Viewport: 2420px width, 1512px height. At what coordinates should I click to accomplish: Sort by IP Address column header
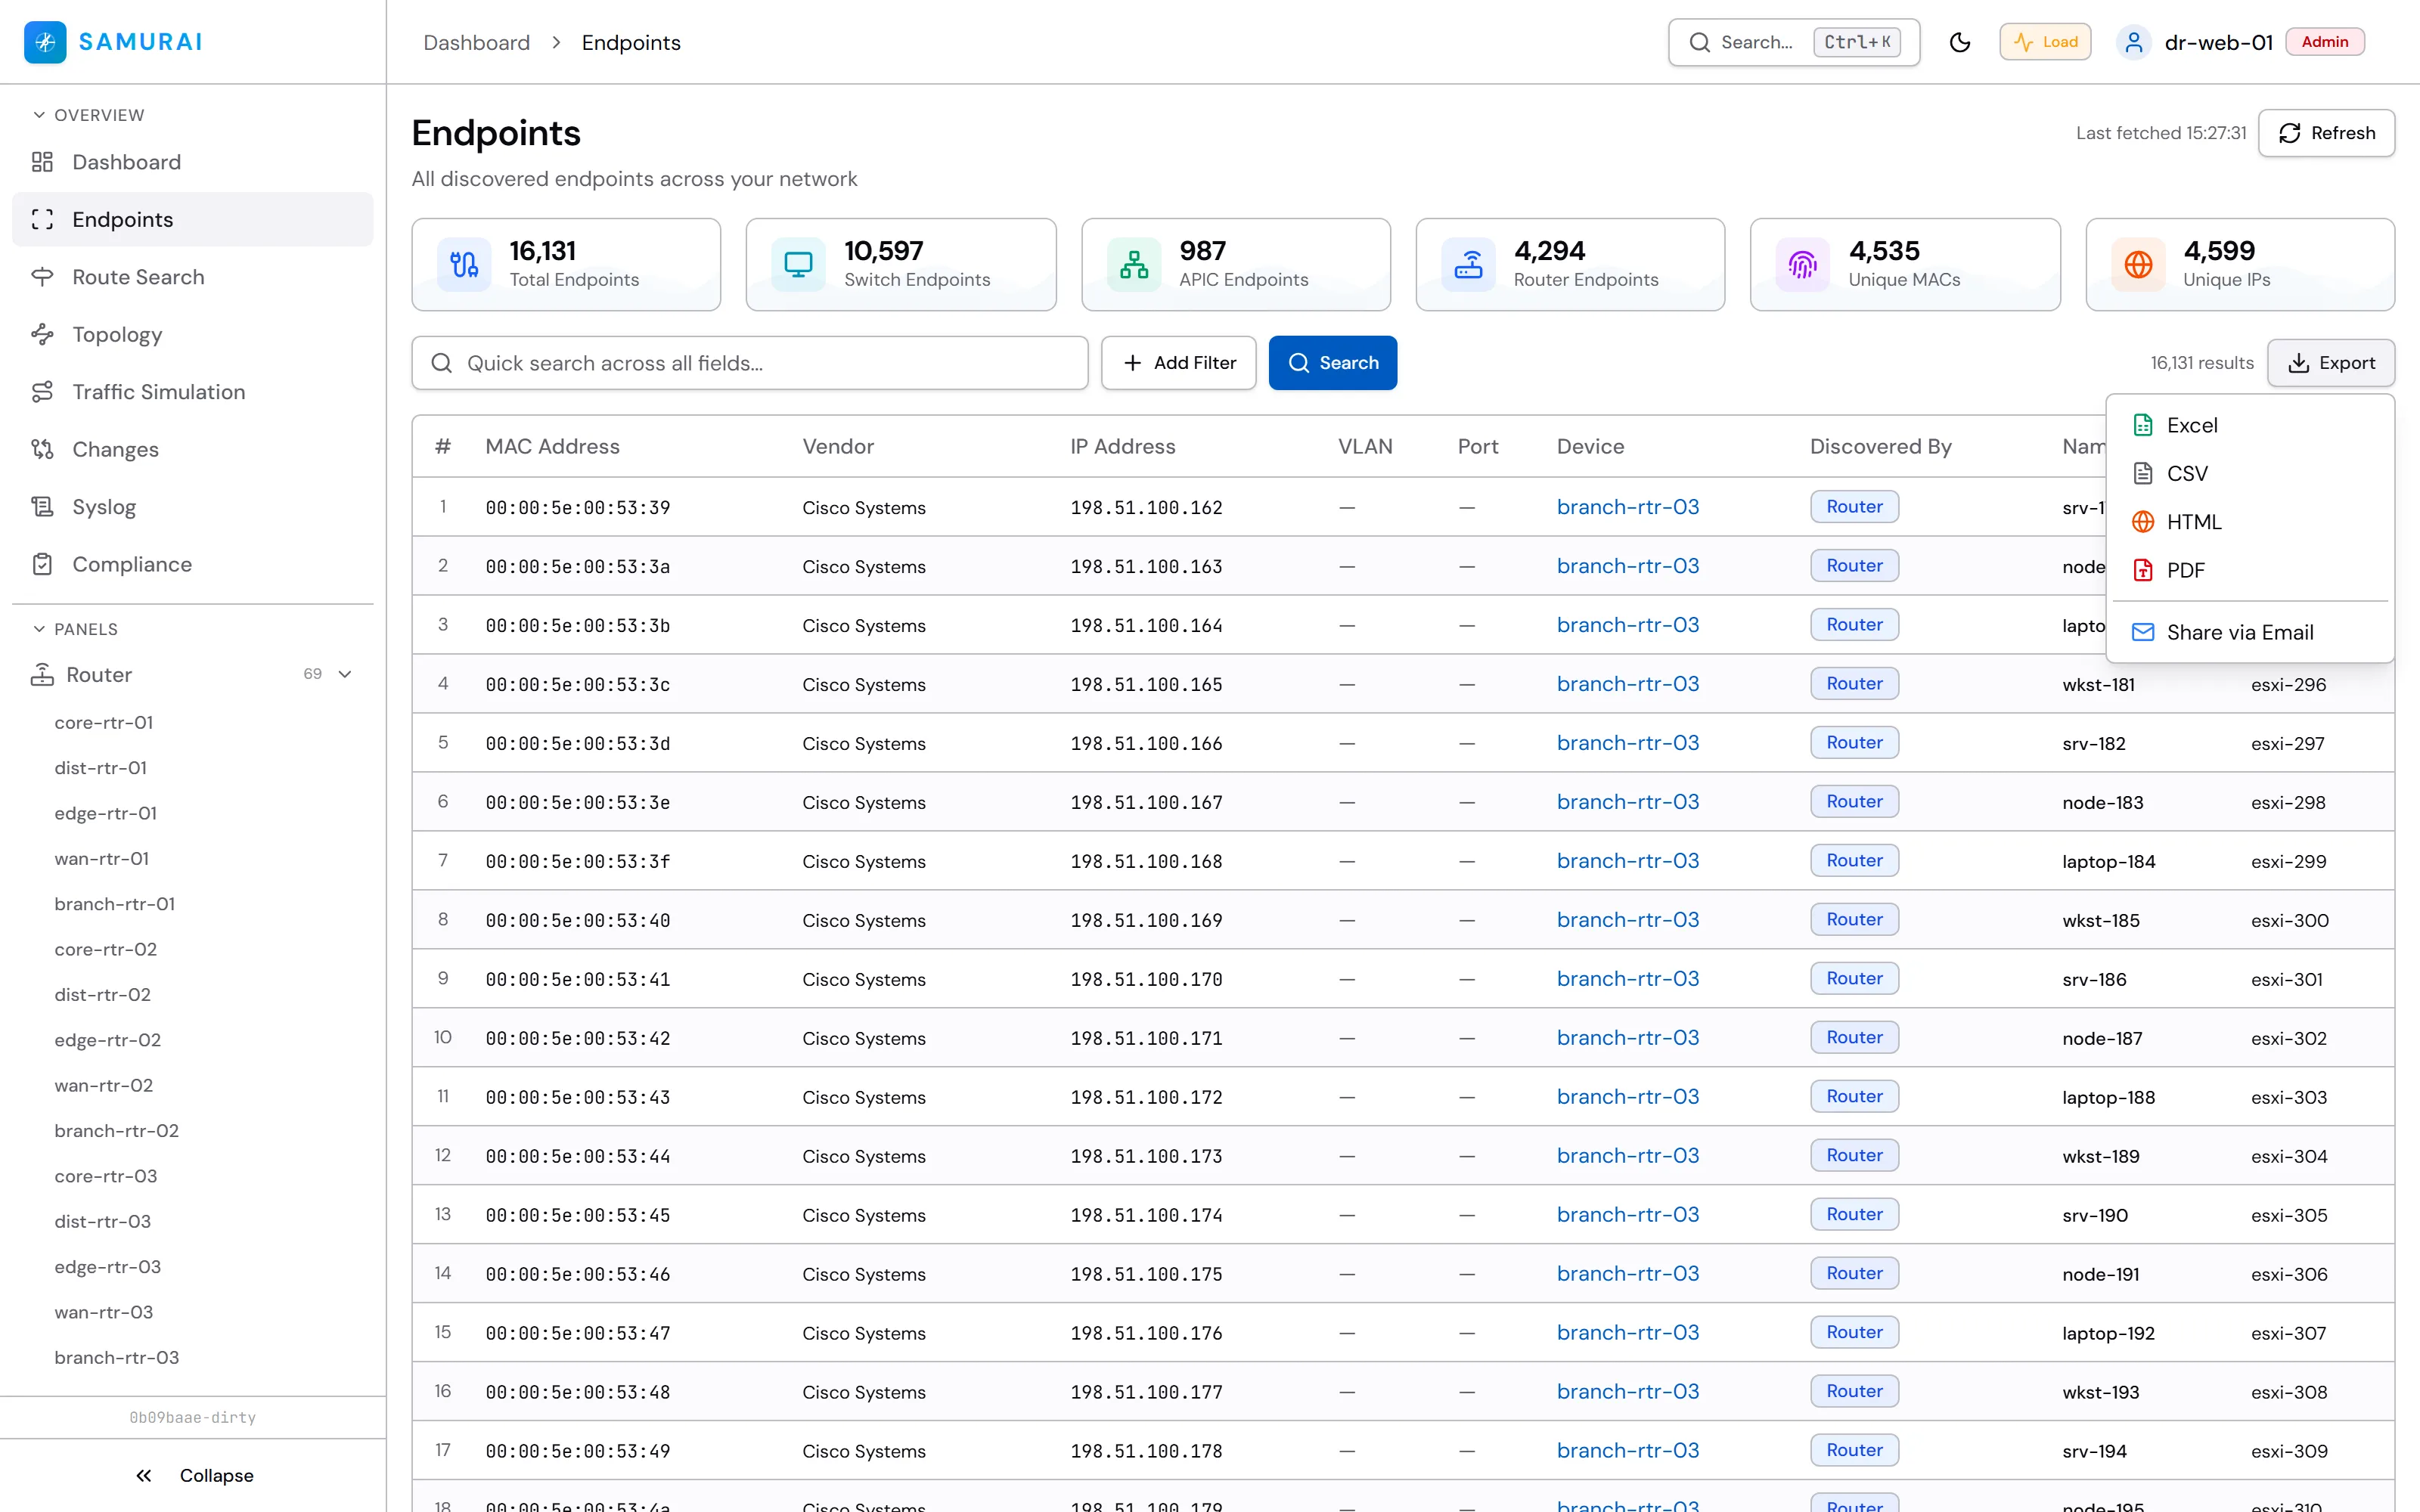(1123, 447)
